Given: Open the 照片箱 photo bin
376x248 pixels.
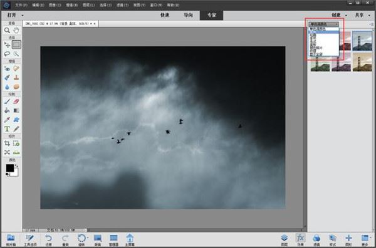Looking at the screenshot, I should (11, 240).
